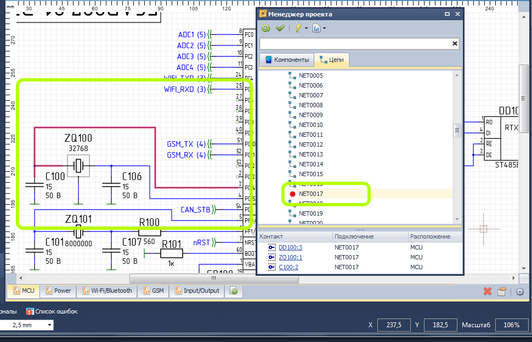Click the WIFI_RXD (3) net label
The width and height of the screenshot is (532, 342).
coord(185,89)
